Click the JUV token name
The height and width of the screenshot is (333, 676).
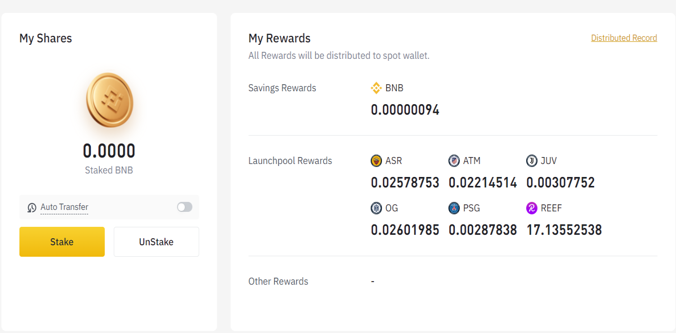[549, 161]
